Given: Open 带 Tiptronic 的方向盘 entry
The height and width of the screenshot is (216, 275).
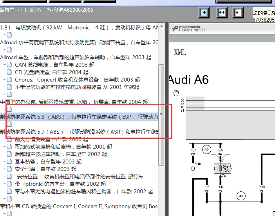Looking at the screenshot, I should click(60, 184).
